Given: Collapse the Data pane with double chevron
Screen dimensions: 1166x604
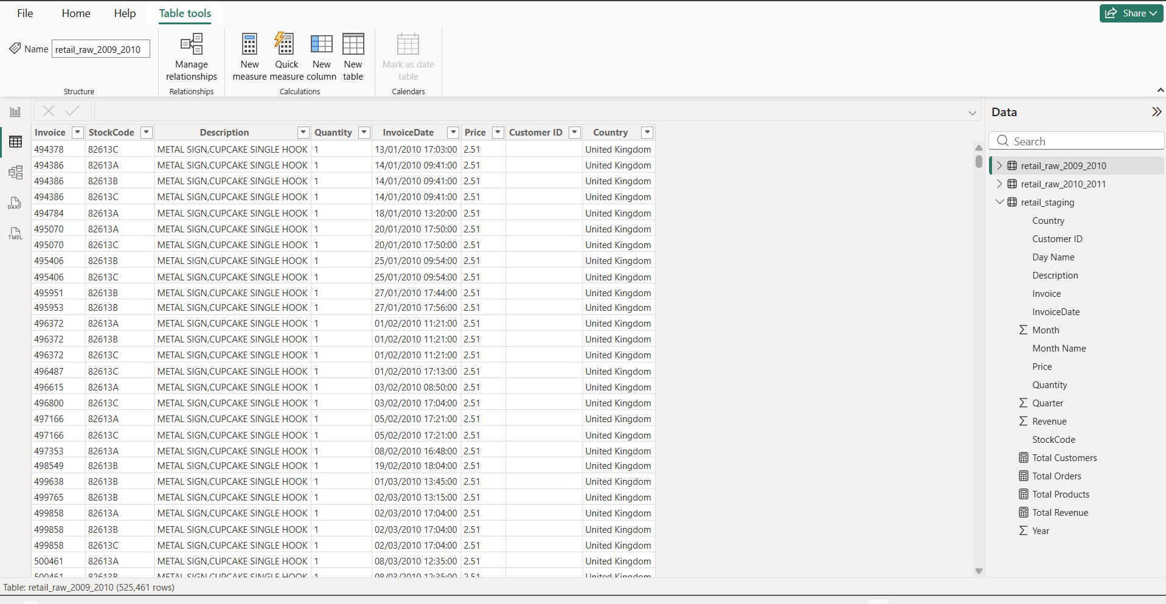Looking at the screenshot, I should pyautogui.click(x=1156, y=112).
